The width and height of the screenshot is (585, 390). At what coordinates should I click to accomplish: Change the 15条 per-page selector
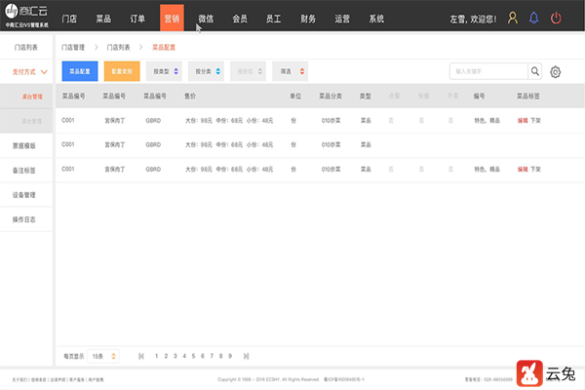[x=105, y=356]
